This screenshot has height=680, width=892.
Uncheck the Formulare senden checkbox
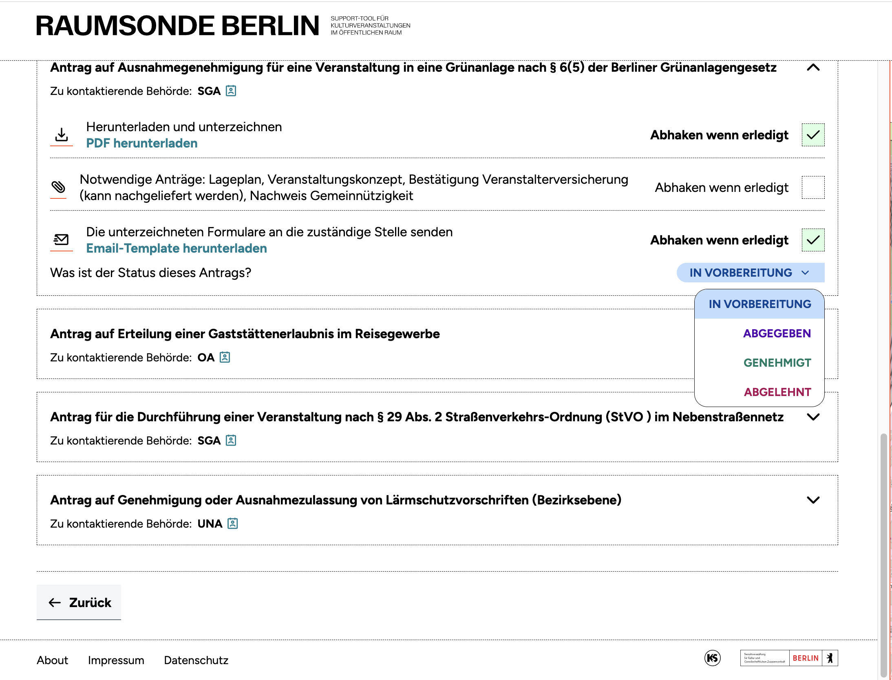click(x=813, y=240)
